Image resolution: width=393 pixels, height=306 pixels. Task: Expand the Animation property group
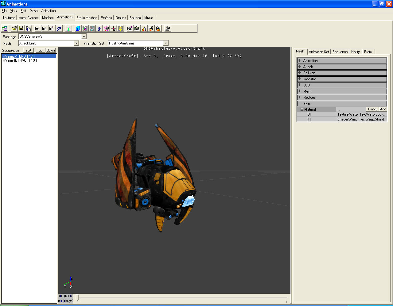299,60
